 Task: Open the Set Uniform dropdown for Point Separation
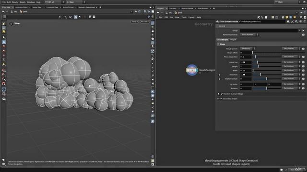click(291, 57)
